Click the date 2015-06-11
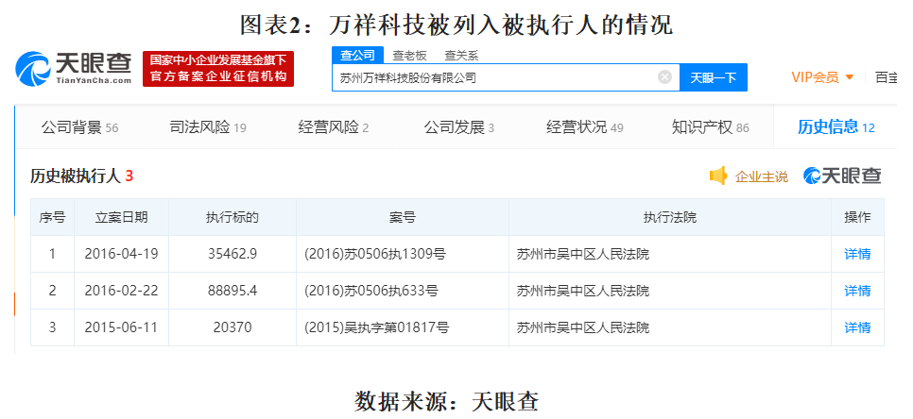This screenshot has height=419, width=913. pos(121,327)
